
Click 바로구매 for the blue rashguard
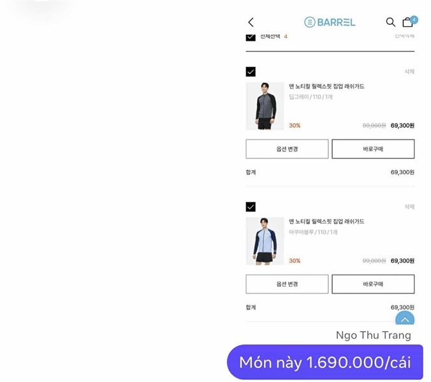[373, 284]
